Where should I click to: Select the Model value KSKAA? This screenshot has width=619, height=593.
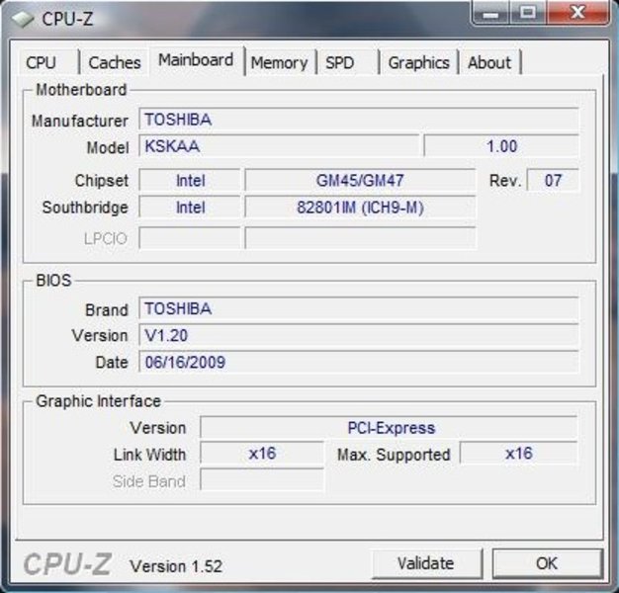click(279, 146)
